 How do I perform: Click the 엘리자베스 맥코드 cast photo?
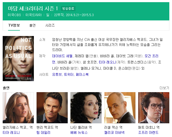(x=18, y=108)
